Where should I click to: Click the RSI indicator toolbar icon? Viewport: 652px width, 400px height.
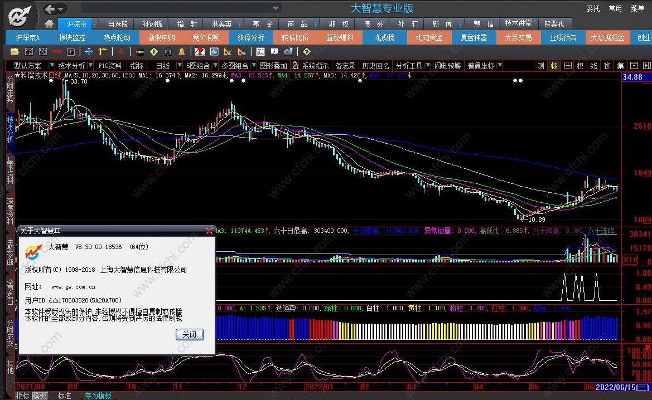(57, 51)
